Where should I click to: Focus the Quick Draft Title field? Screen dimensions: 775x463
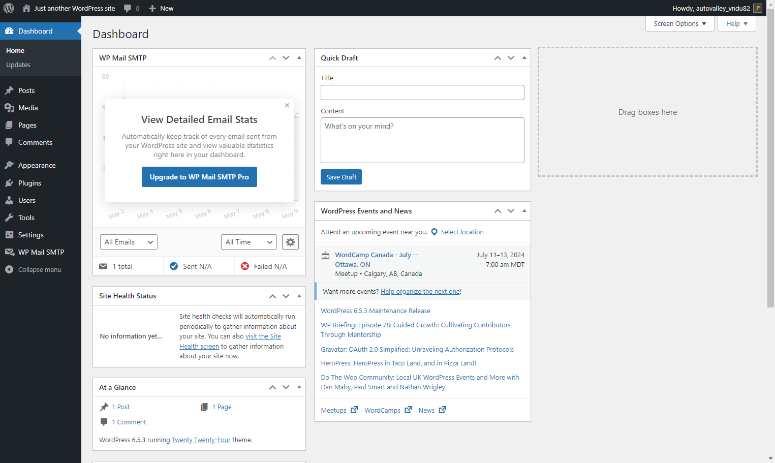[x=422, y=92]
